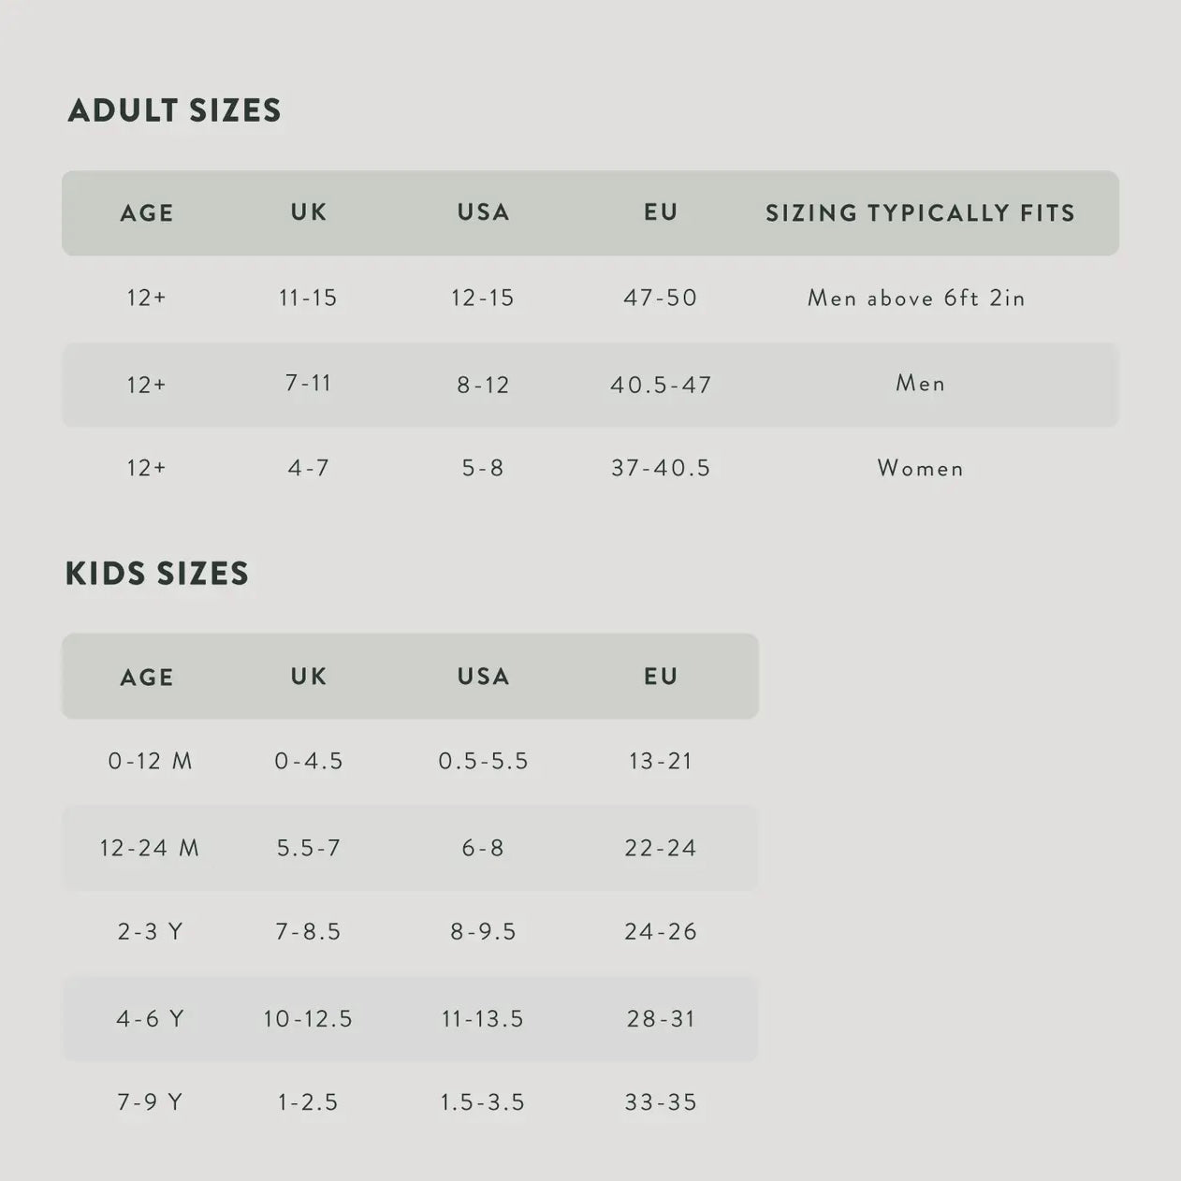Click the 12-24 M age cell

(x=150, y=849)
